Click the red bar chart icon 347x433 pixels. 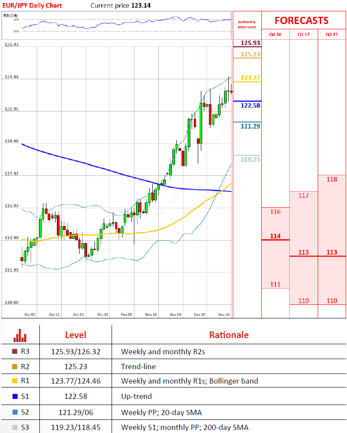click(20, 335)
